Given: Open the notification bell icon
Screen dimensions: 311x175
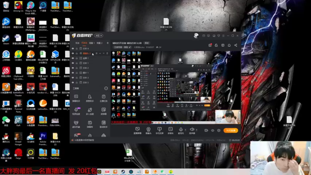Looking at the screenshot, I should click(229, 45).
